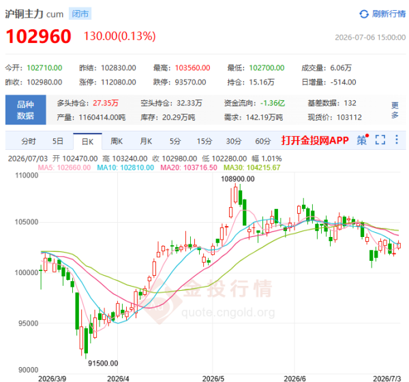Click the 空头持仓 value 32.33万

point(190,104)
